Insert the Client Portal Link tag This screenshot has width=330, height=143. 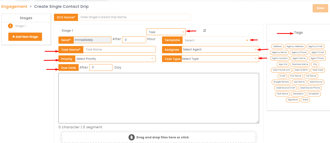coord(281,70)
